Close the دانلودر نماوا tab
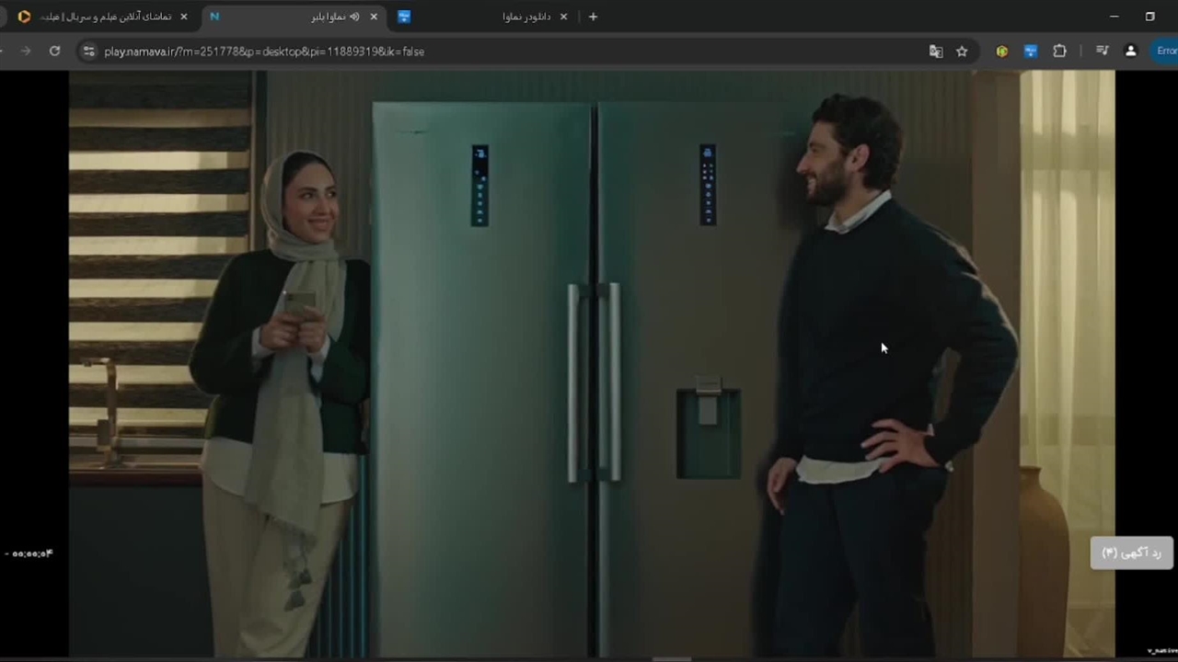 tap(563, 17)
